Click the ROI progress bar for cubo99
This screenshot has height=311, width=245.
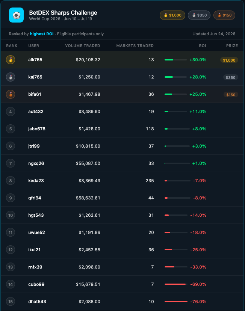(x=176, y=284)
